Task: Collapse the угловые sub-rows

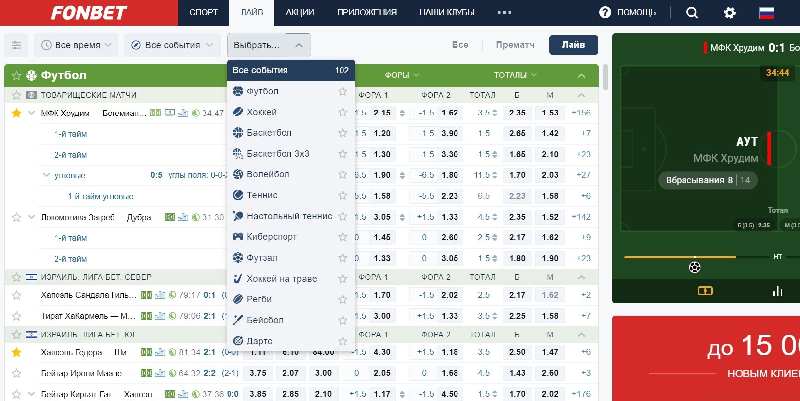Action: 46,175
